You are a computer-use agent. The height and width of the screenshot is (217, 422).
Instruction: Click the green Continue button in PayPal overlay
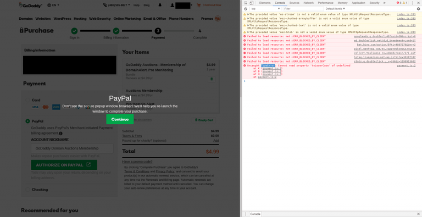click(120, 119)
